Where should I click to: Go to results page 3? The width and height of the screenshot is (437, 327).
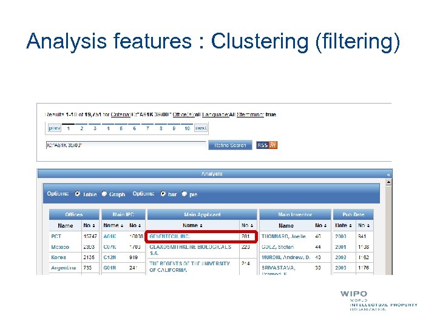pos(95,128)
